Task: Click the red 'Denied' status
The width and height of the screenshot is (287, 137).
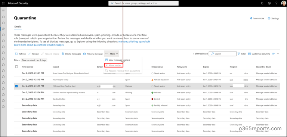Action: pyautogui.click(x=155, y=99)
